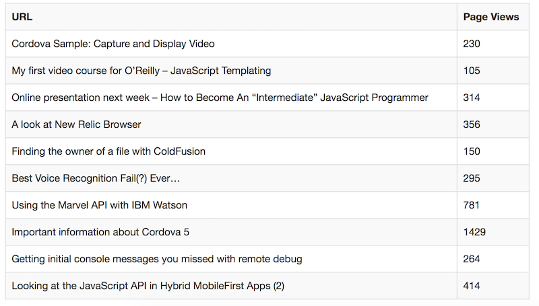Select Best Voice Recognition Fail(?) Ever… entry

[x=96, y=178]
